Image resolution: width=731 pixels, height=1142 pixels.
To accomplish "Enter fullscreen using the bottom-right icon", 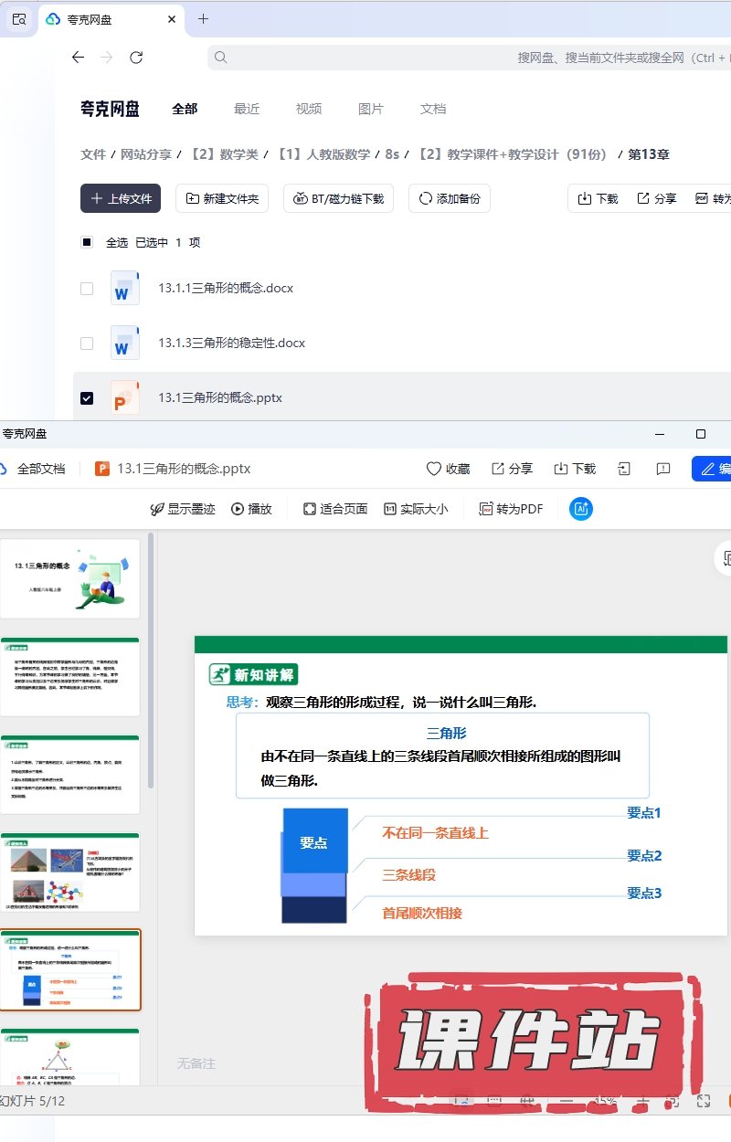I will pos(704,1101).
